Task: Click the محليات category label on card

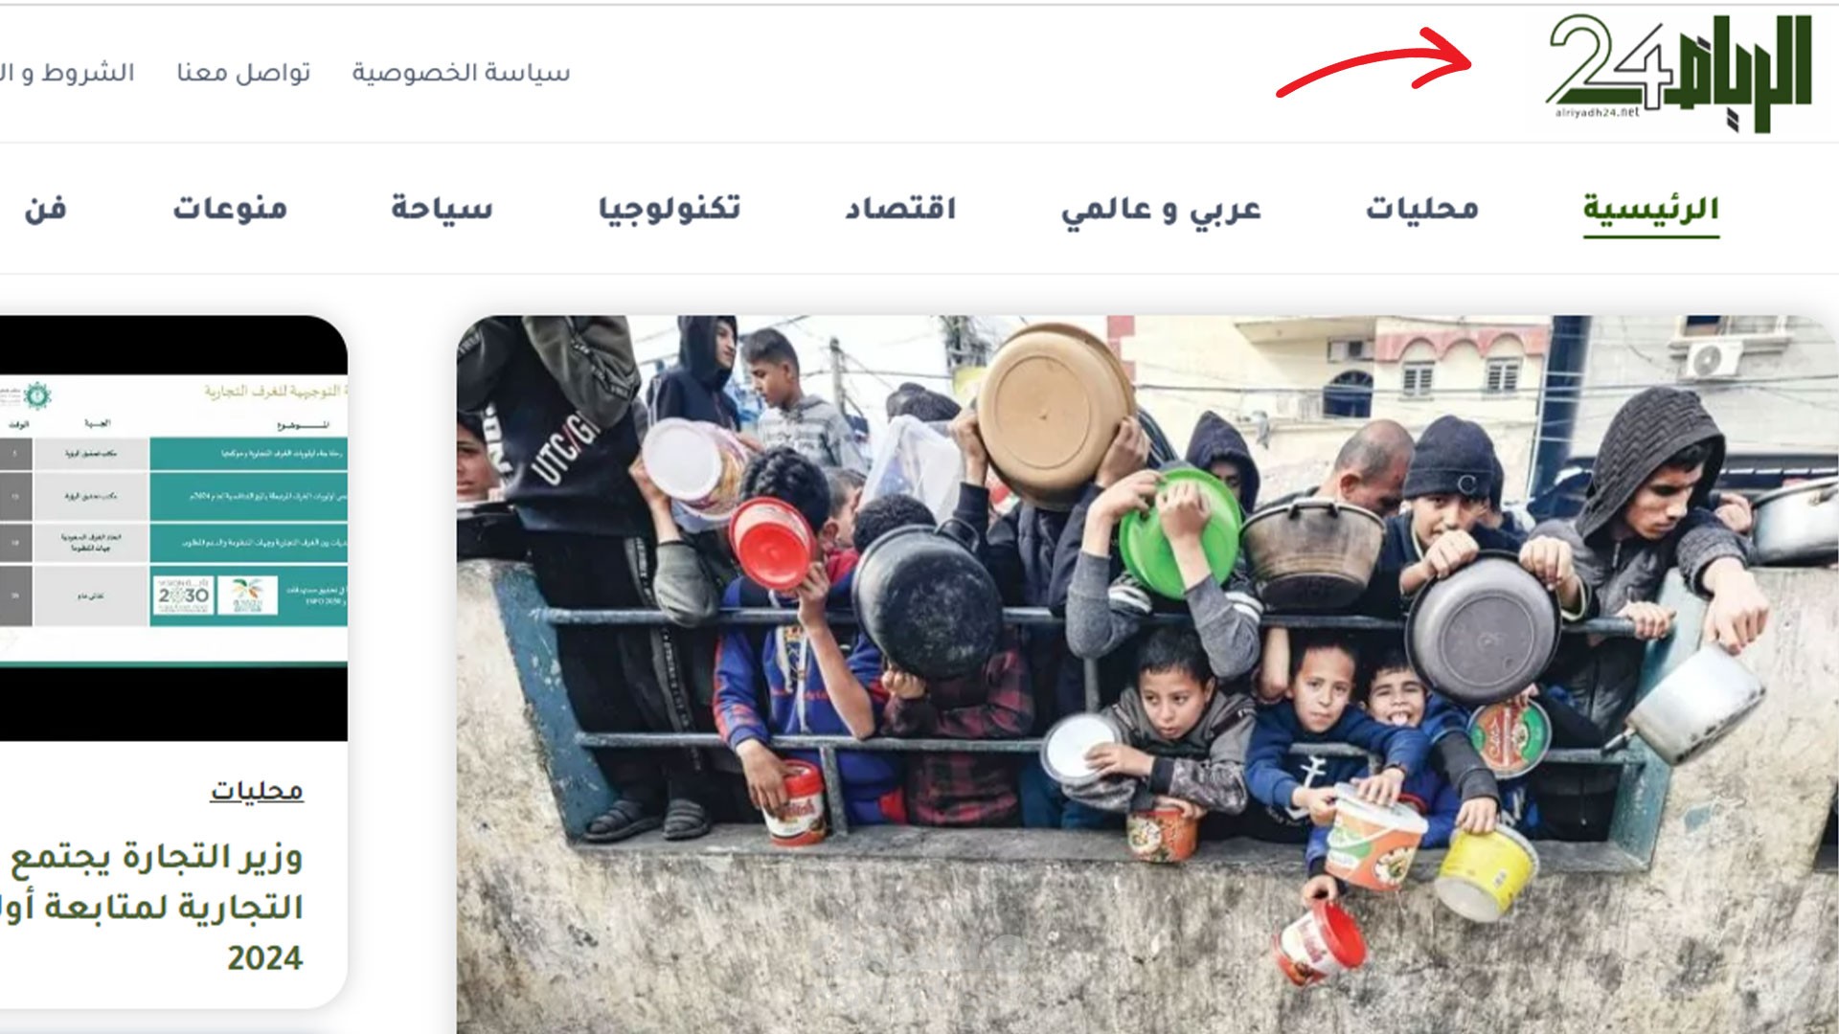Action: [257, 791]
